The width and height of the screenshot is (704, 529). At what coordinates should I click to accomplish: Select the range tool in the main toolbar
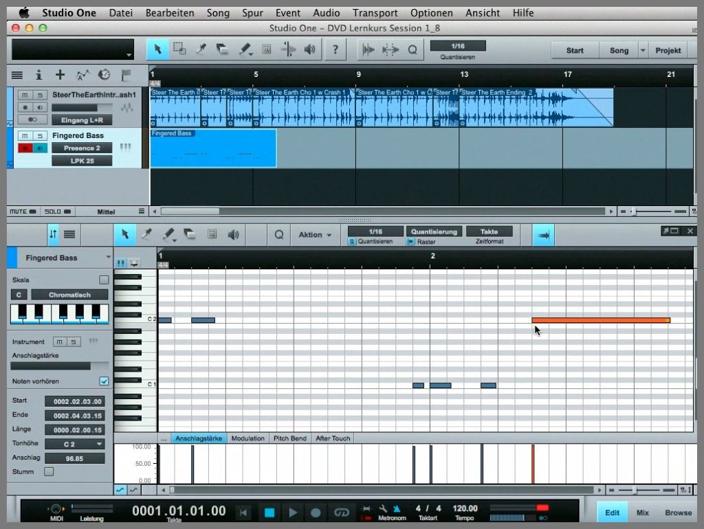click(x=179, y=49)
